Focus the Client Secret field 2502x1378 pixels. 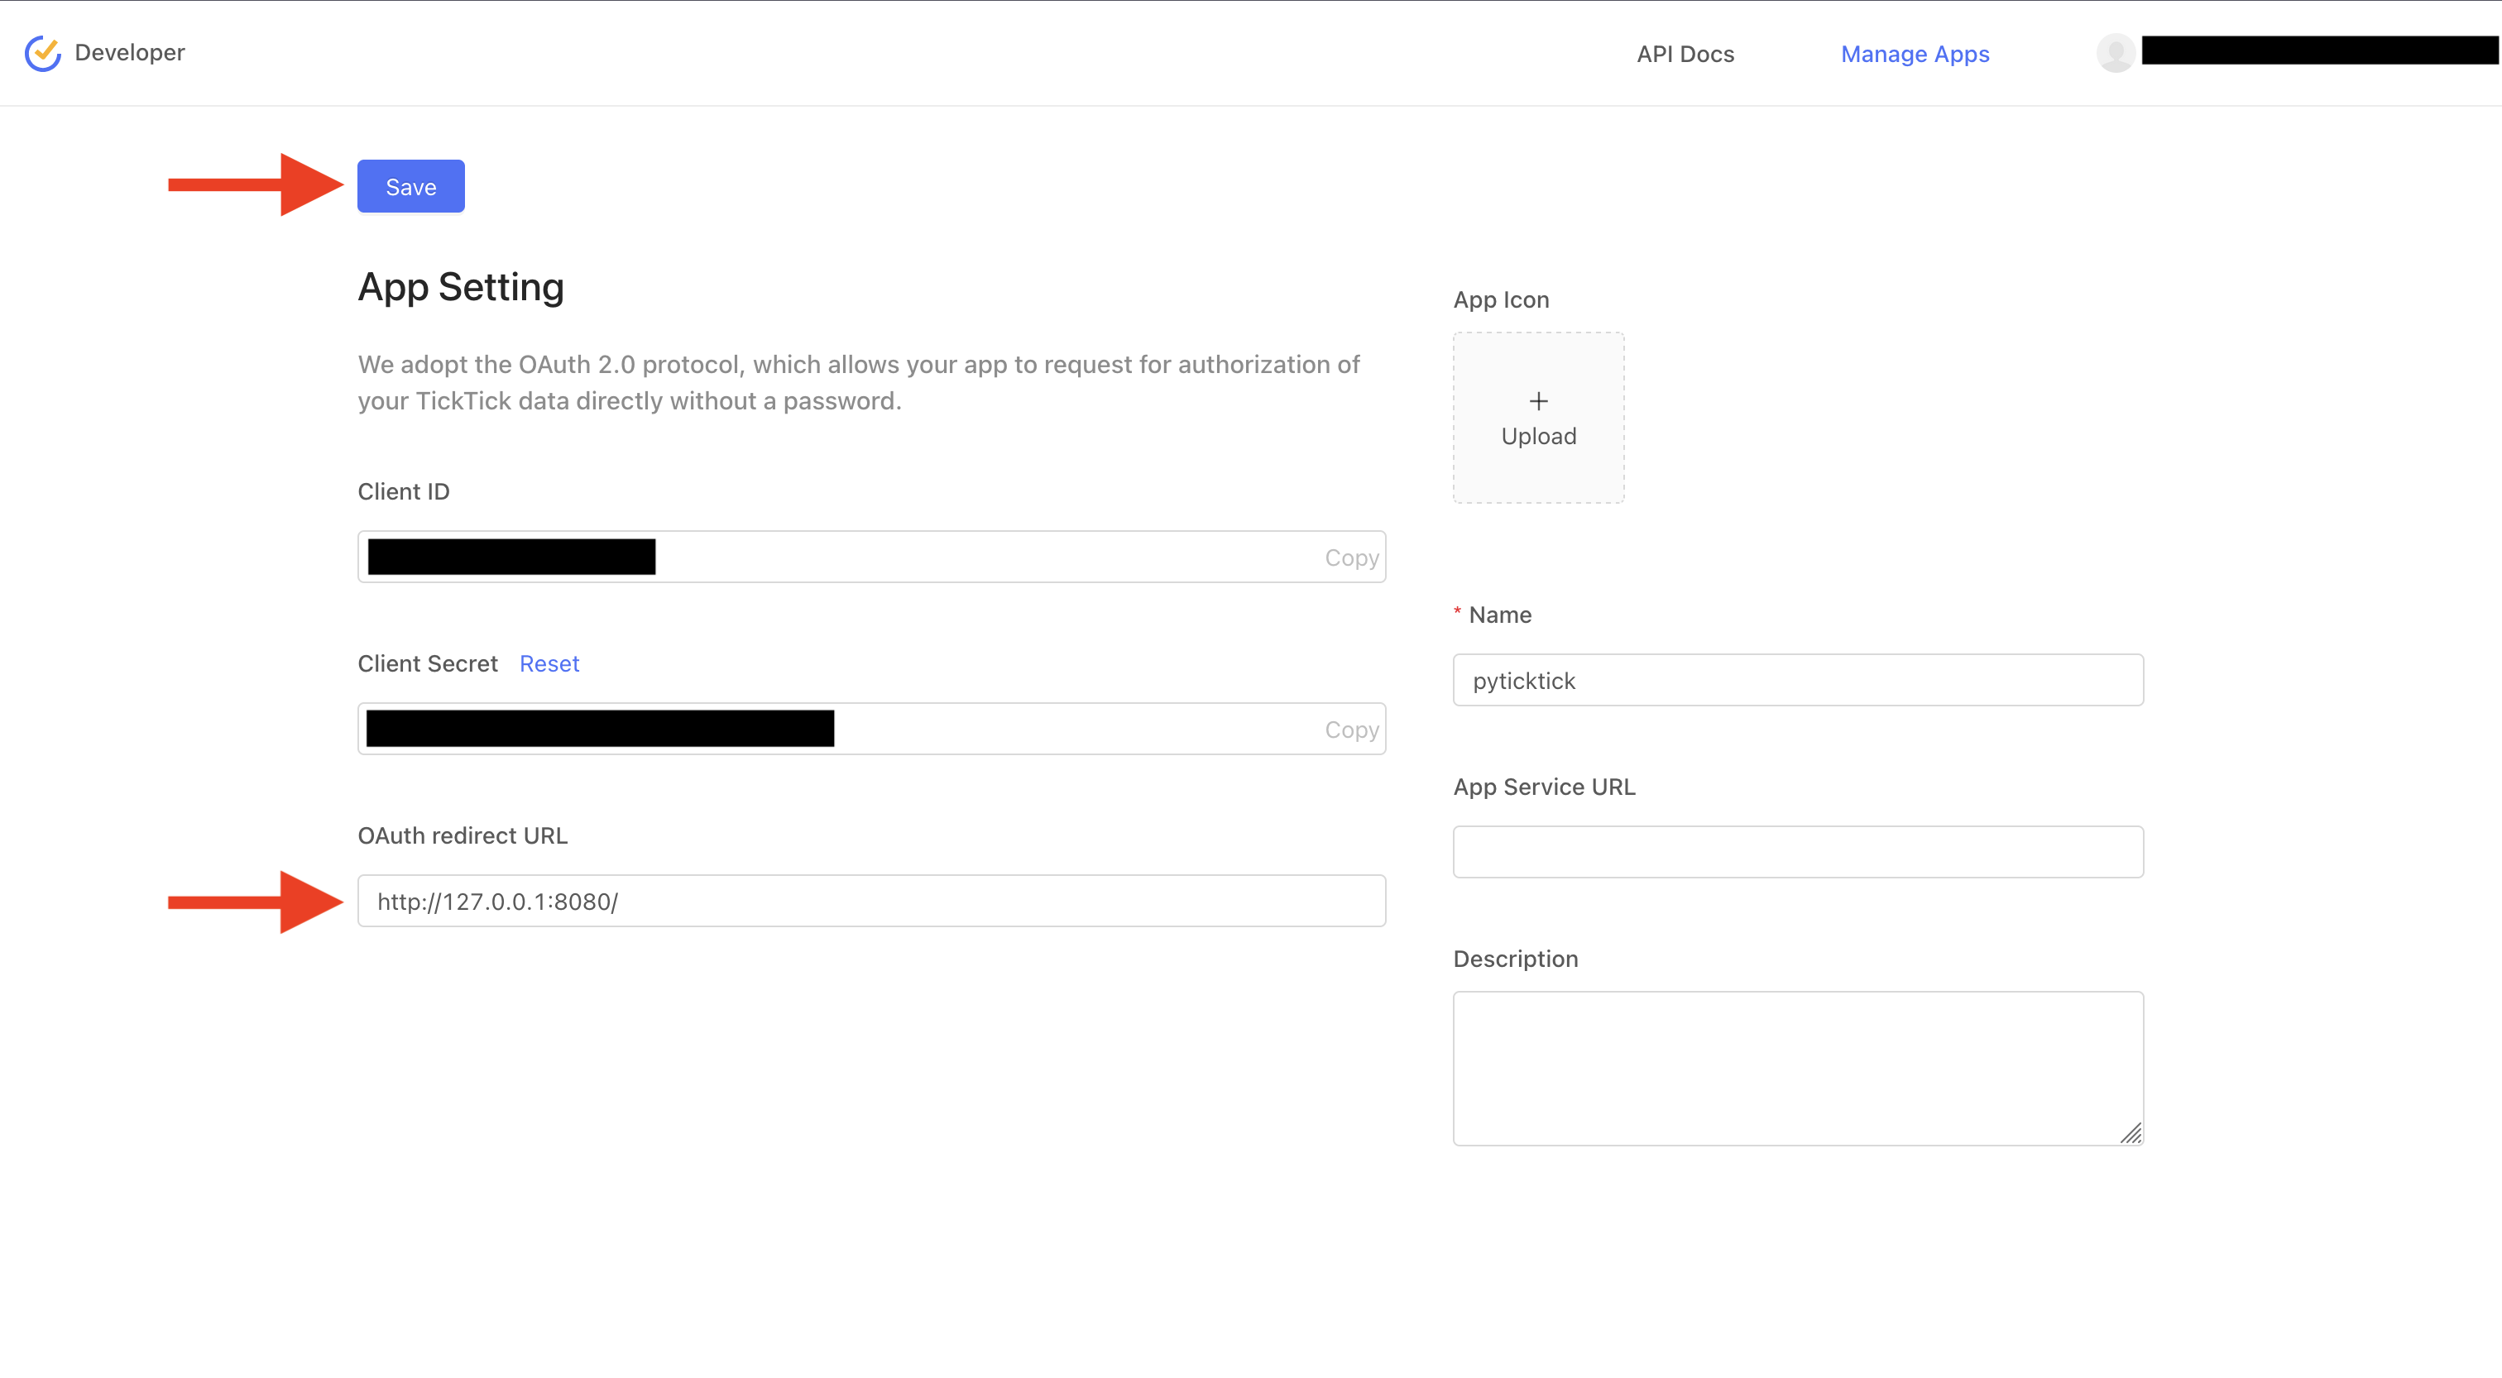click(871, 729)
